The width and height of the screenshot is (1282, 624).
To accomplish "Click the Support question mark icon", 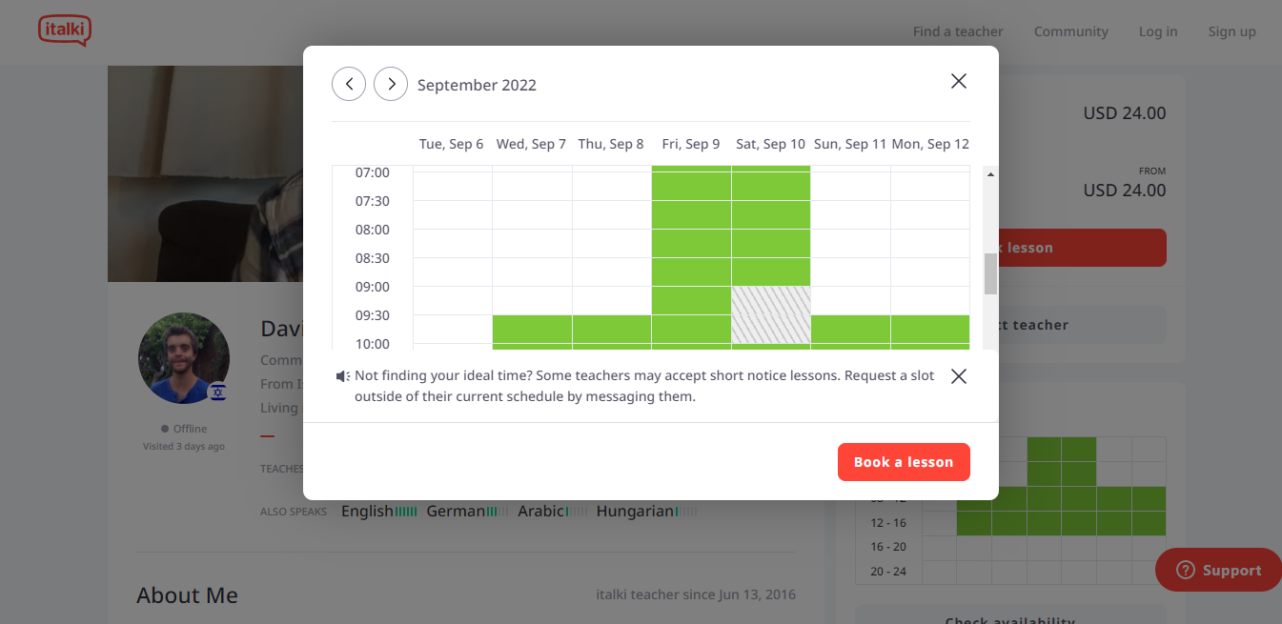I will [x=1186, y=570].
